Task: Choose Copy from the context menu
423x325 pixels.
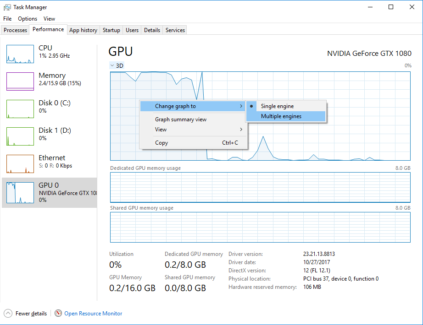Action: coord(161,142)
